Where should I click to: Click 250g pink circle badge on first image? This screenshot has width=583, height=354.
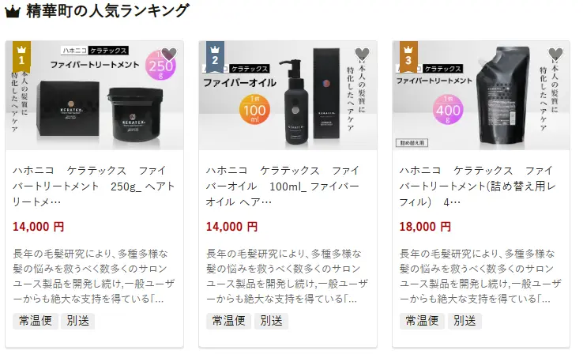(160, 66)
